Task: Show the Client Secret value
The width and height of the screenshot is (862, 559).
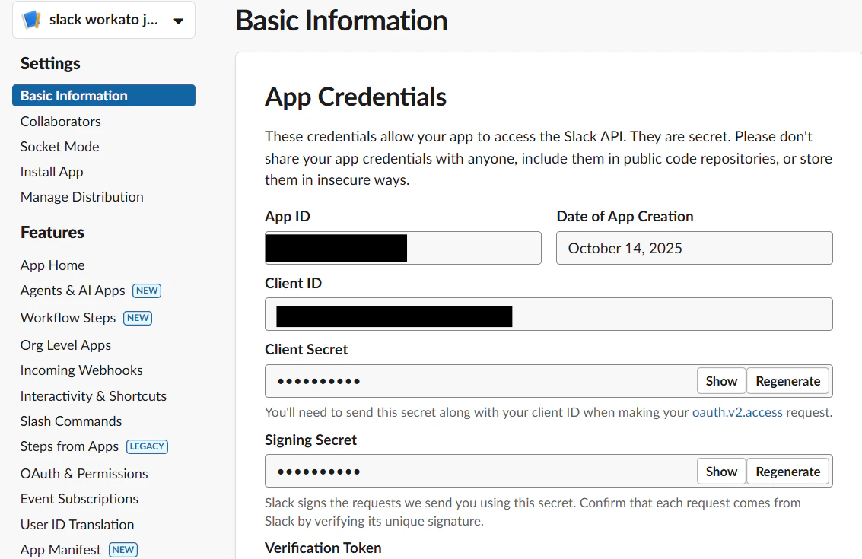Action: tap(721, 381)
